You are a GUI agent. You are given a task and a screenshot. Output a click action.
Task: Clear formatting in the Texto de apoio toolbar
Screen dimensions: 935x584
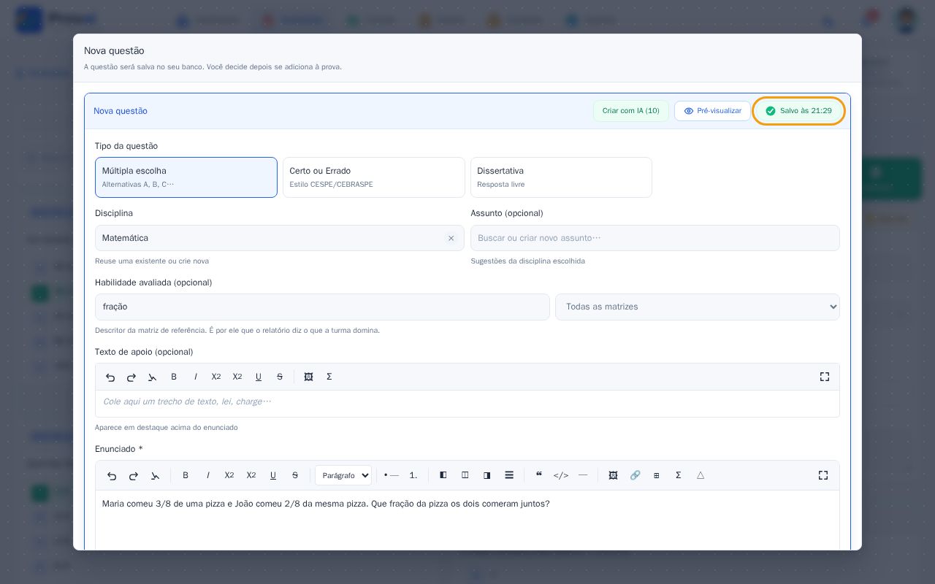tap(153, 377)
